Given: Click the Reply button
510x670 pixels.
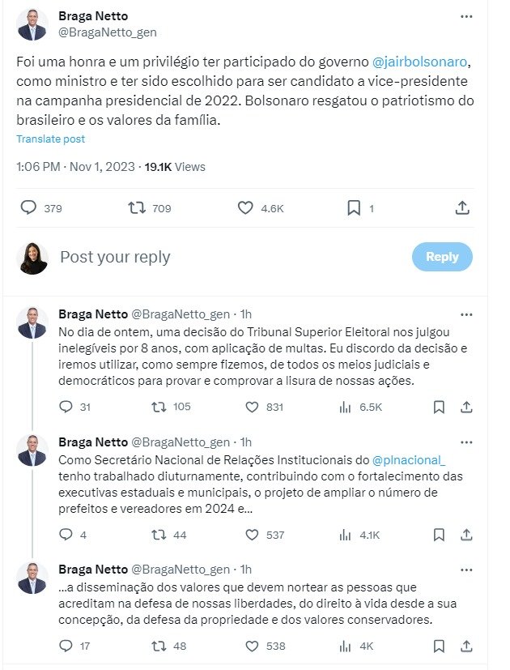Looking at the screenshot, I should point(441,257).
